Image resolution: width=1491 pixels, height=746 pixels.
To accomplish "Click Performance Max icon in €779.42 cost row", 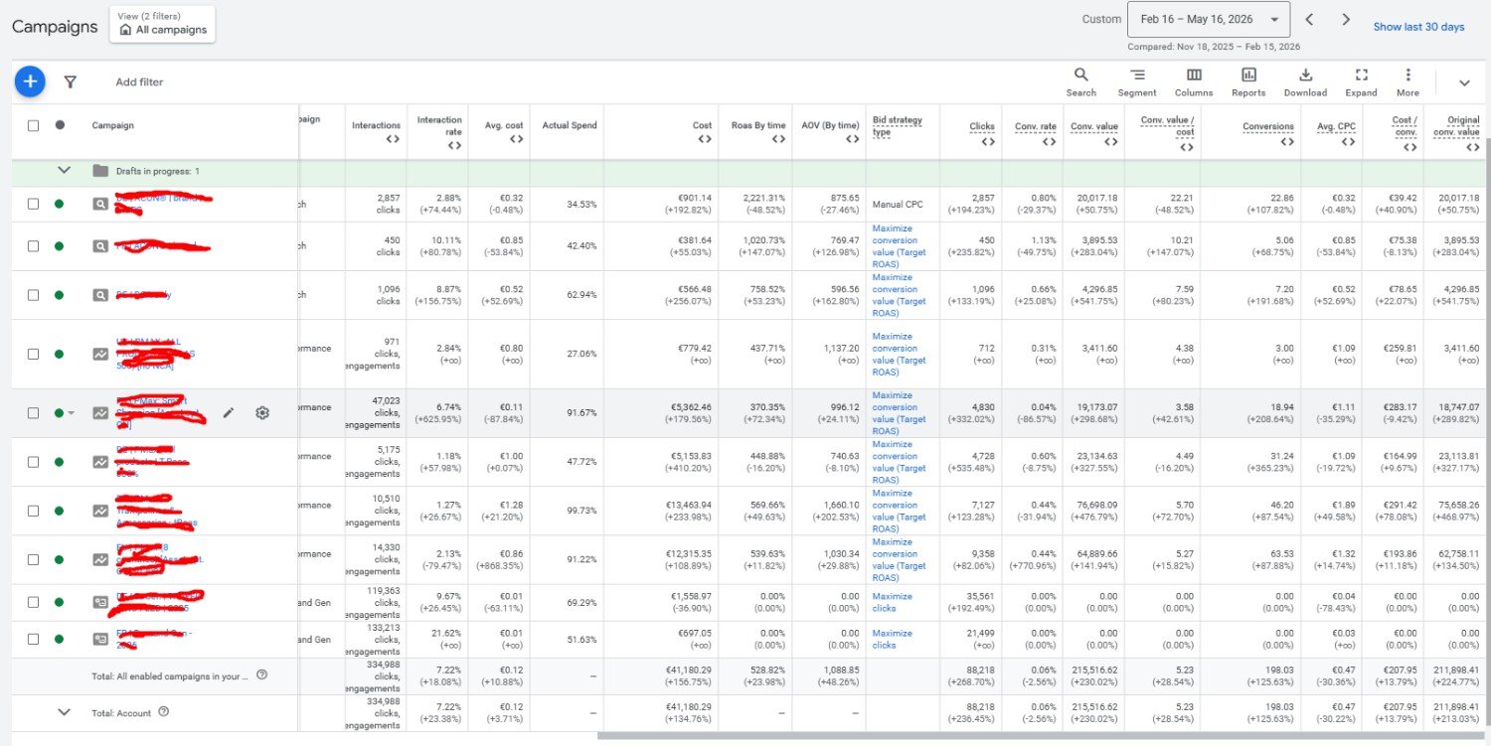I will (x=99, y=354).
